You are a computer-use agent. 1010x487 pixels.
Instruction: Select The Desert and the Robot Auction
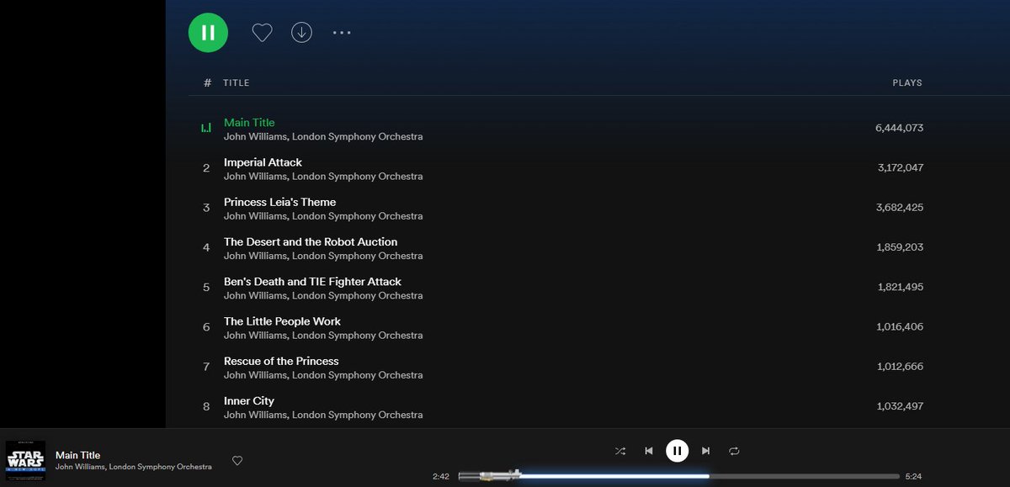tap(311, 241)
